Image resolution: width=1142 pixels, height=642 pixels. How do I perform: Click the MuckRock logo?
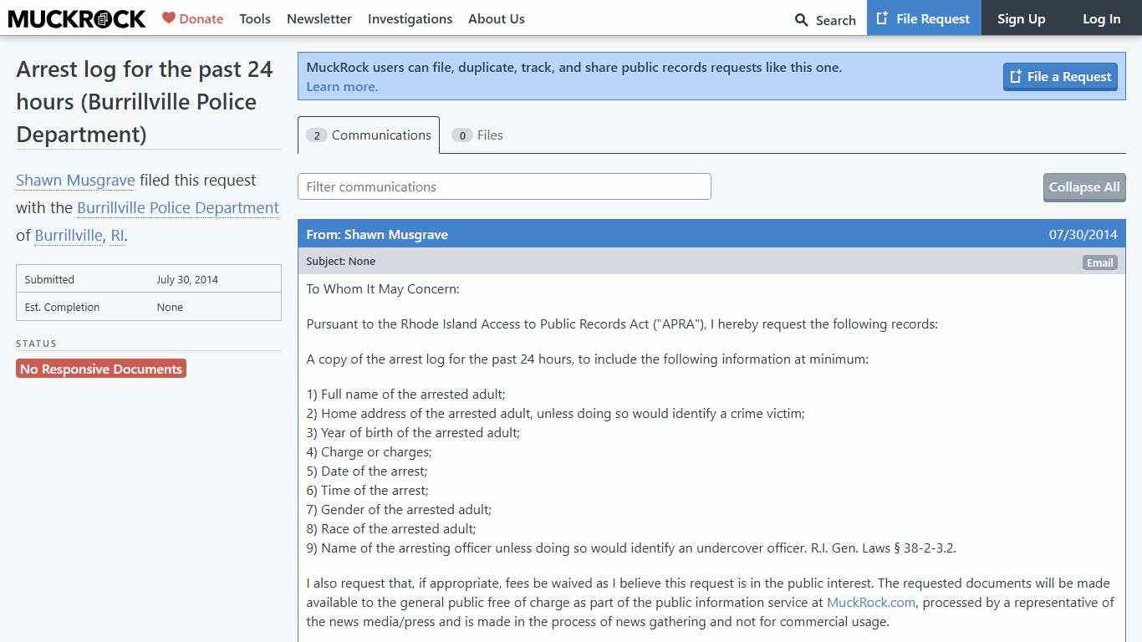tap(77, 18)
